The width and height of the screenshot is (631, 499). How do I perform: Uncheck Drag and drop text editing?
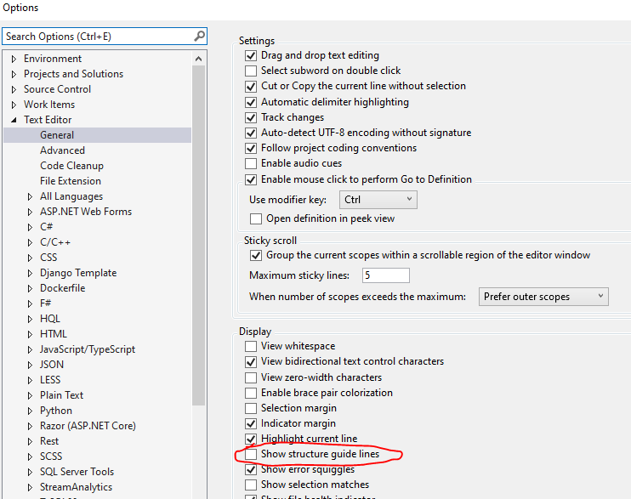[251, 55]
